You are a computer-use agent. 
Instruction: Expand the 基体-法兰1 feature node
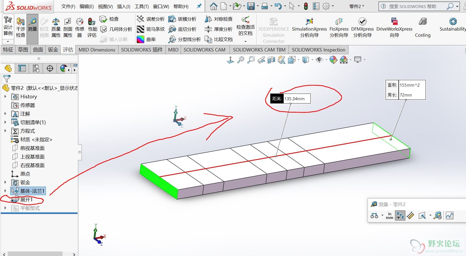(5, 191)
